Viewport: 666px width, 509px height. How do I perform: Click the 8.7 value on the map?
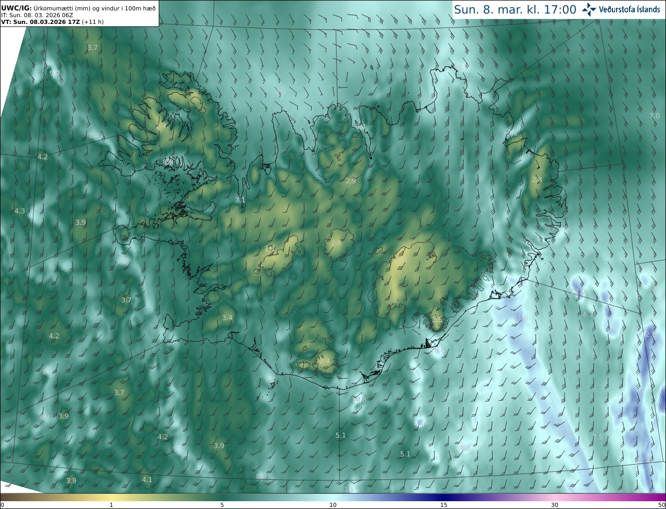(94, 135)
